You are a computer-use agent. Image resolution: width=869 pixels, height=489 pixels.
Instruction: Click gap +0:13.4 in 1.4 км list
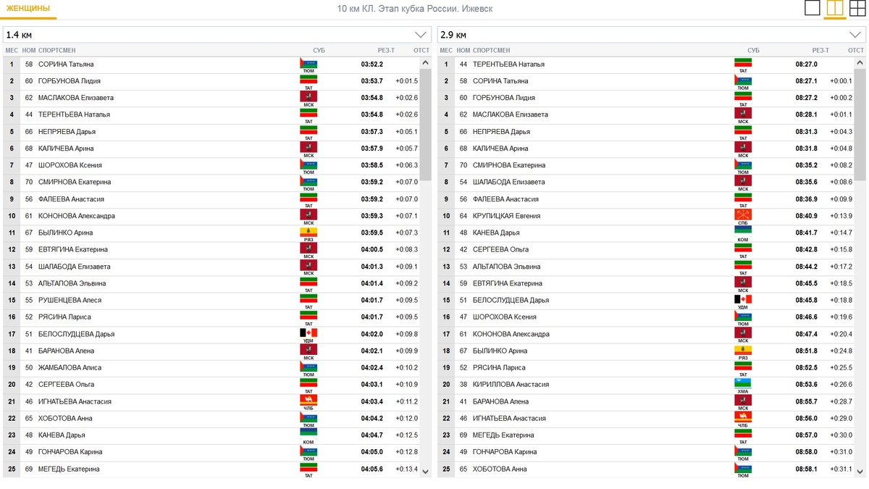click(406, 469)
